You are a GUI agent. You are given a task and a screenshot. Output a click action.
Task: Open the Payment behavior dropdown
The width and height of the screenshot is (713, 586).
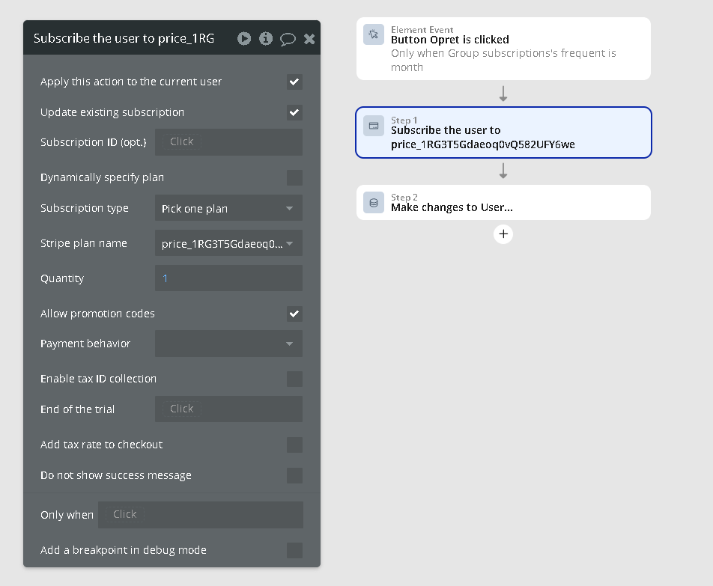228,344
